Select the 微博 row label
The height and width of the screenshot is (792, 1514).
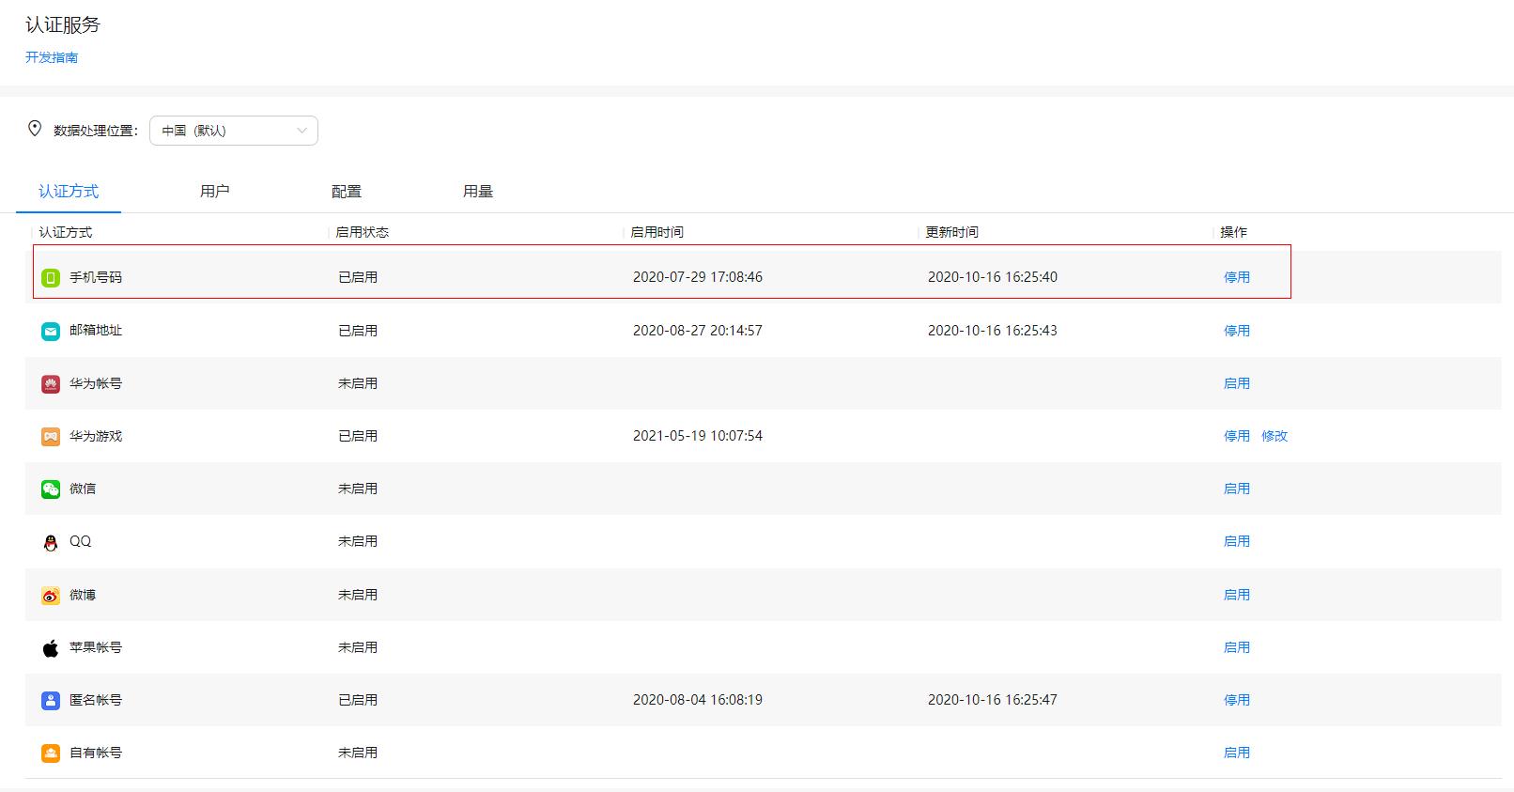pos(83,595)
